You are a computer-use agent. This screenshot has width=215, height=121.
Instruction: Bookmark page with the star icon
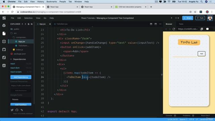(195, 12)
